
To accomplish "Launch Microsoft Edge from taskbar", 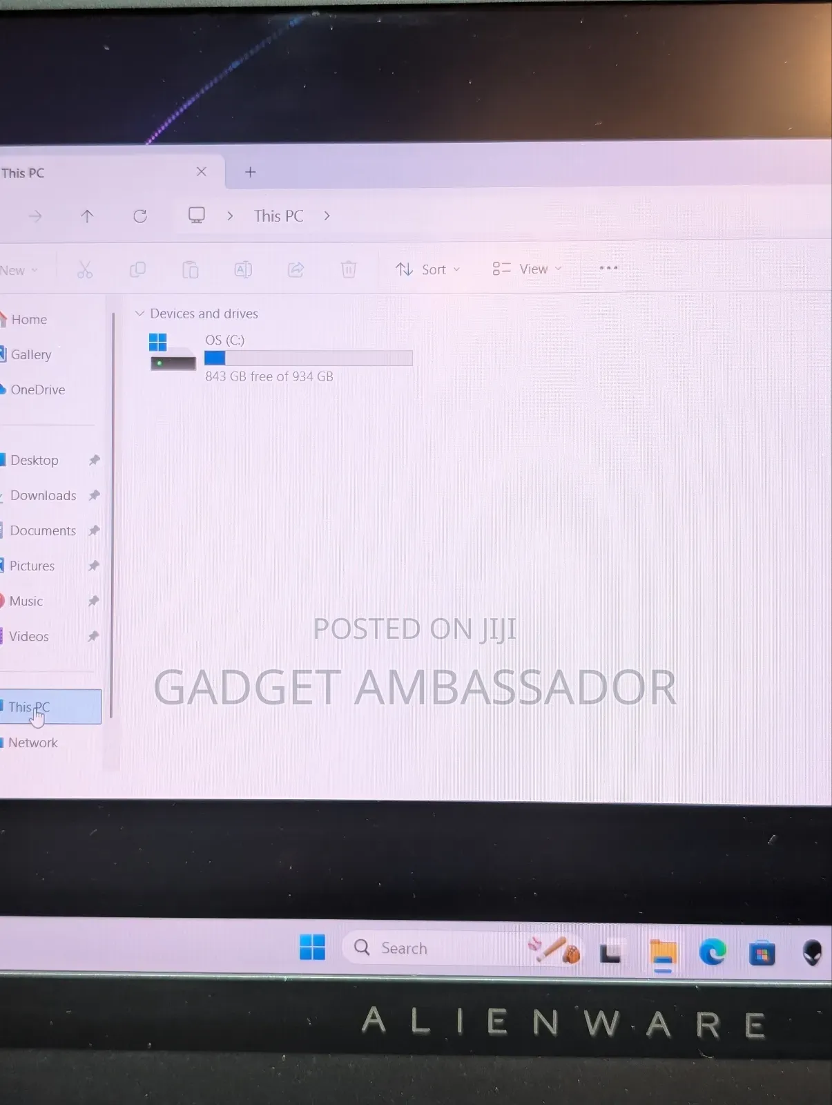I will [x=713, y=952].
